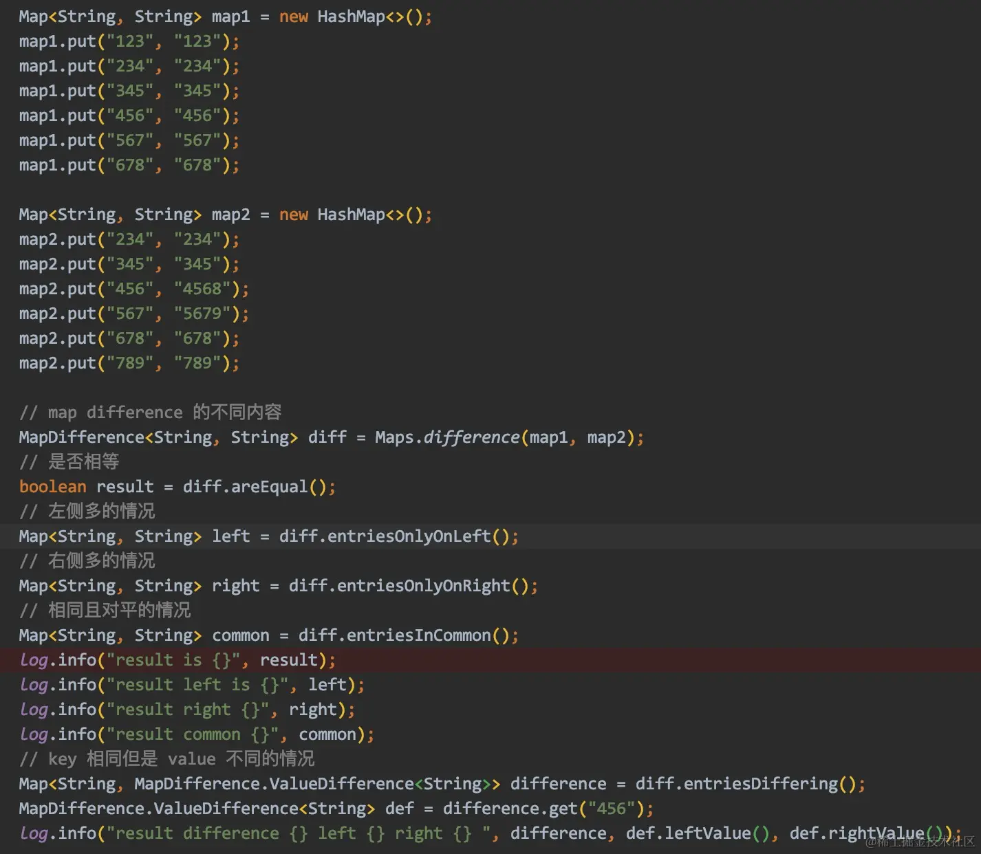
Task: Place cursor on map1.put("678", "678") line
Action: click(129, 165)
